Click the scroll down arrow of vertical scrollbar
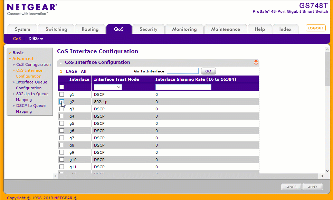The image size is (333, 200). click(x=327, y=170)
